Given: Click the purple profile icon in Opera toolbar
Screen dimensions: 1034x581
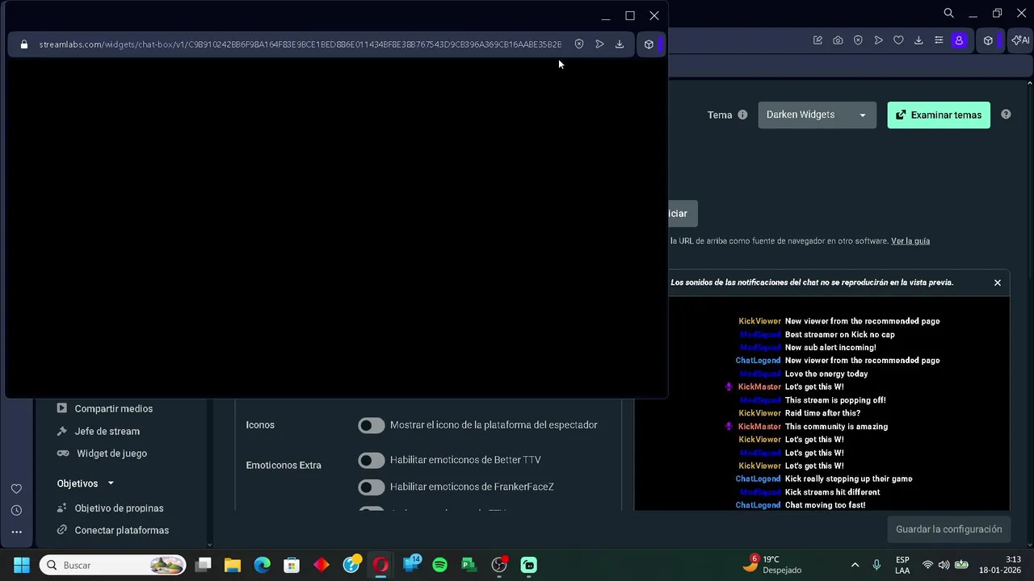Looking at the screenshot, I should click(959, 40).
